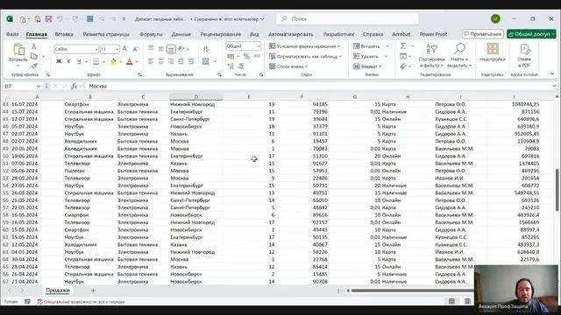561x315 pixels.
Task: Click Удалить cells button
Action: click(x=366, y=56)
